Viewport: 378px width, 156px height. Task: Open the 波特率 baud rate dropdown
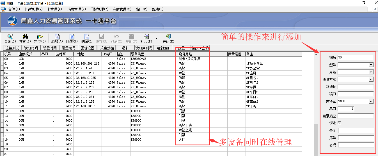point(371,101)
